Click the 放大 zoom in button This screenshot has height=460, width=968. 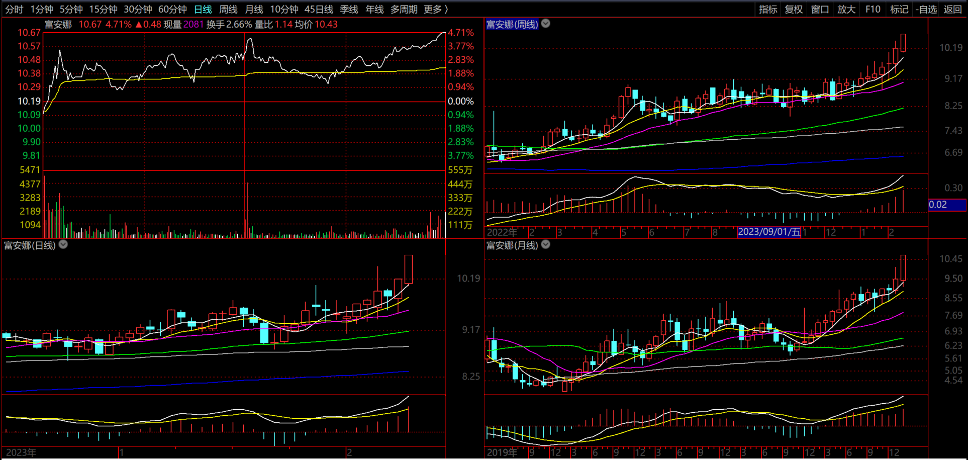[x=846, y=10]
